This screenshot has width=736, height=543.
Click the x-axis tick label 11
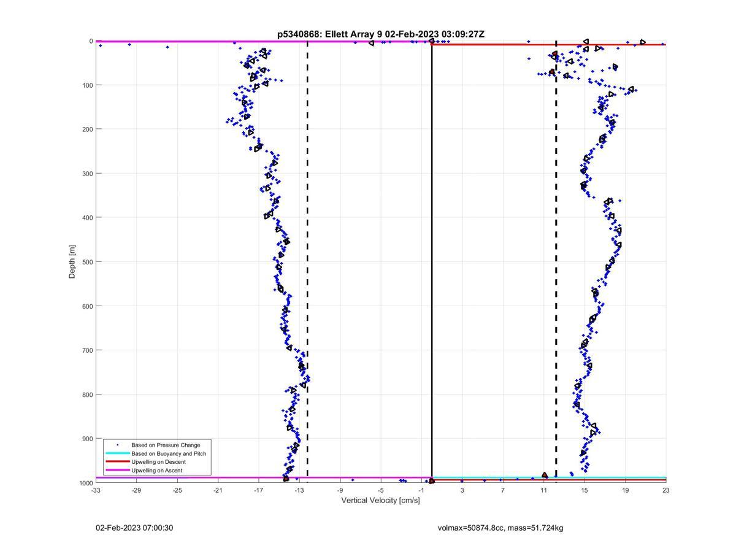click(x=543, y=490)
